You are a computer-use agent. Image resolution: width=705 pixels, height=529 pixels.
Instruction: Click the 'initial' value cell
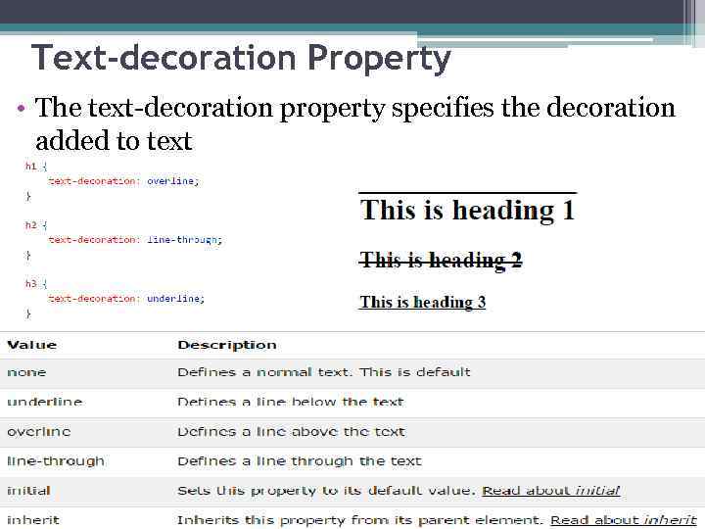pyautogui.click(x=28, y=491)
